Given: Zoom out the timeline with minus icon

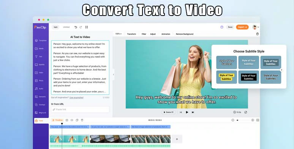Looking at the screenshot, I should 233,120.
